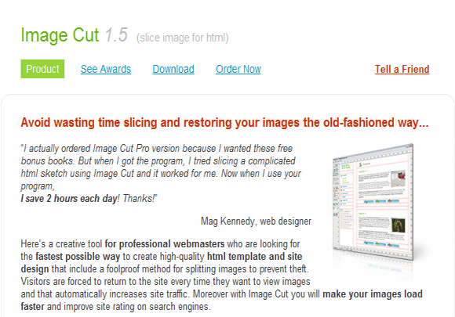This screenshot has height=317, width=455.
Task: Click the bold 'for professional webmasters' phrase
Action: [165, 244]
